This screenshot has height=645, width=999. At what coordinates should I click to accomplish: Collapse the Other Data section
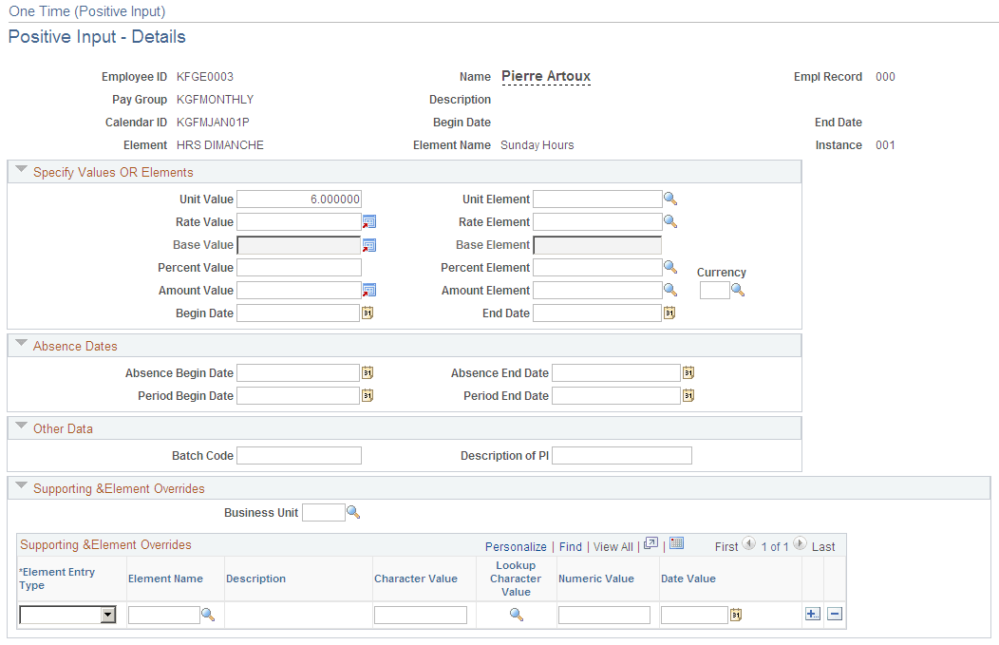click(x=21, y=427)
